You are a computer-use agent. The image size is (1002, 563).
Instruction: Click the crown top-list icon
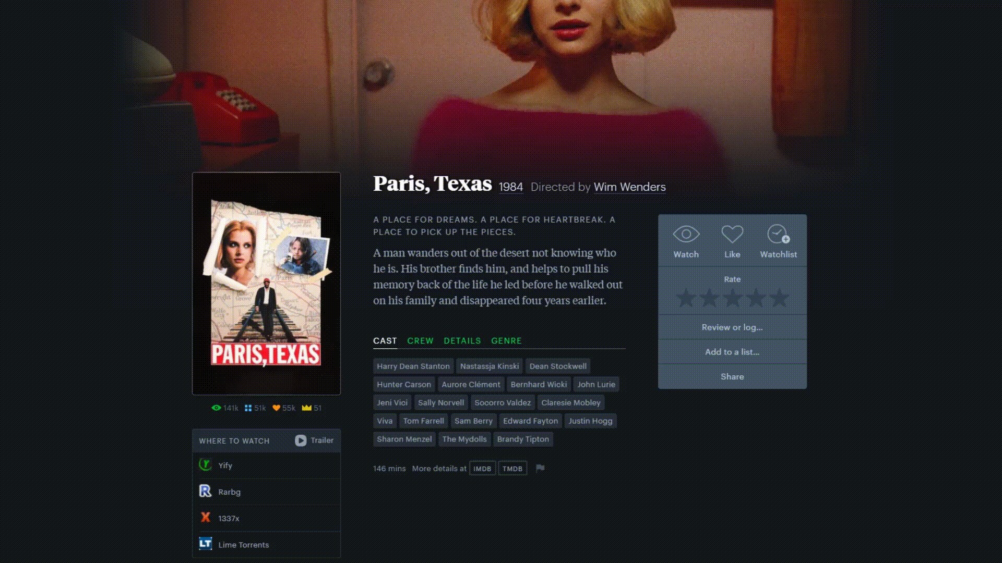[x=306, y=408]
